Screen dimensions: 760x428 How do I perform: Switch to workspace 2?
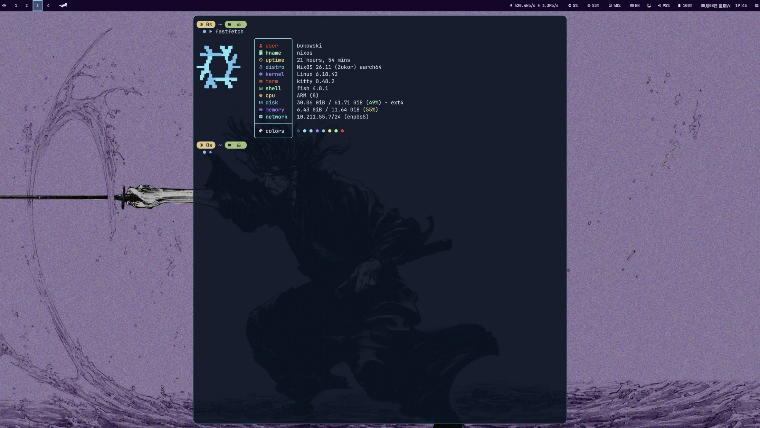click(x=27, y=6)
